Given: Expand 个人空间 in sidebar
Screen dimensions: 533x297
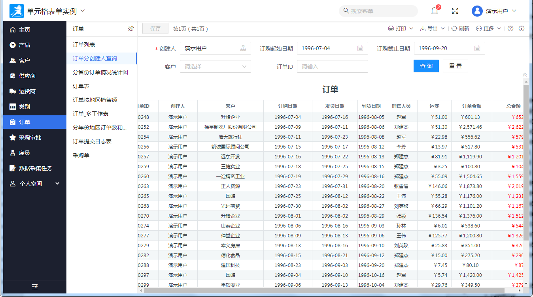Looking at the screenshot, I should (x=35, y=184).
